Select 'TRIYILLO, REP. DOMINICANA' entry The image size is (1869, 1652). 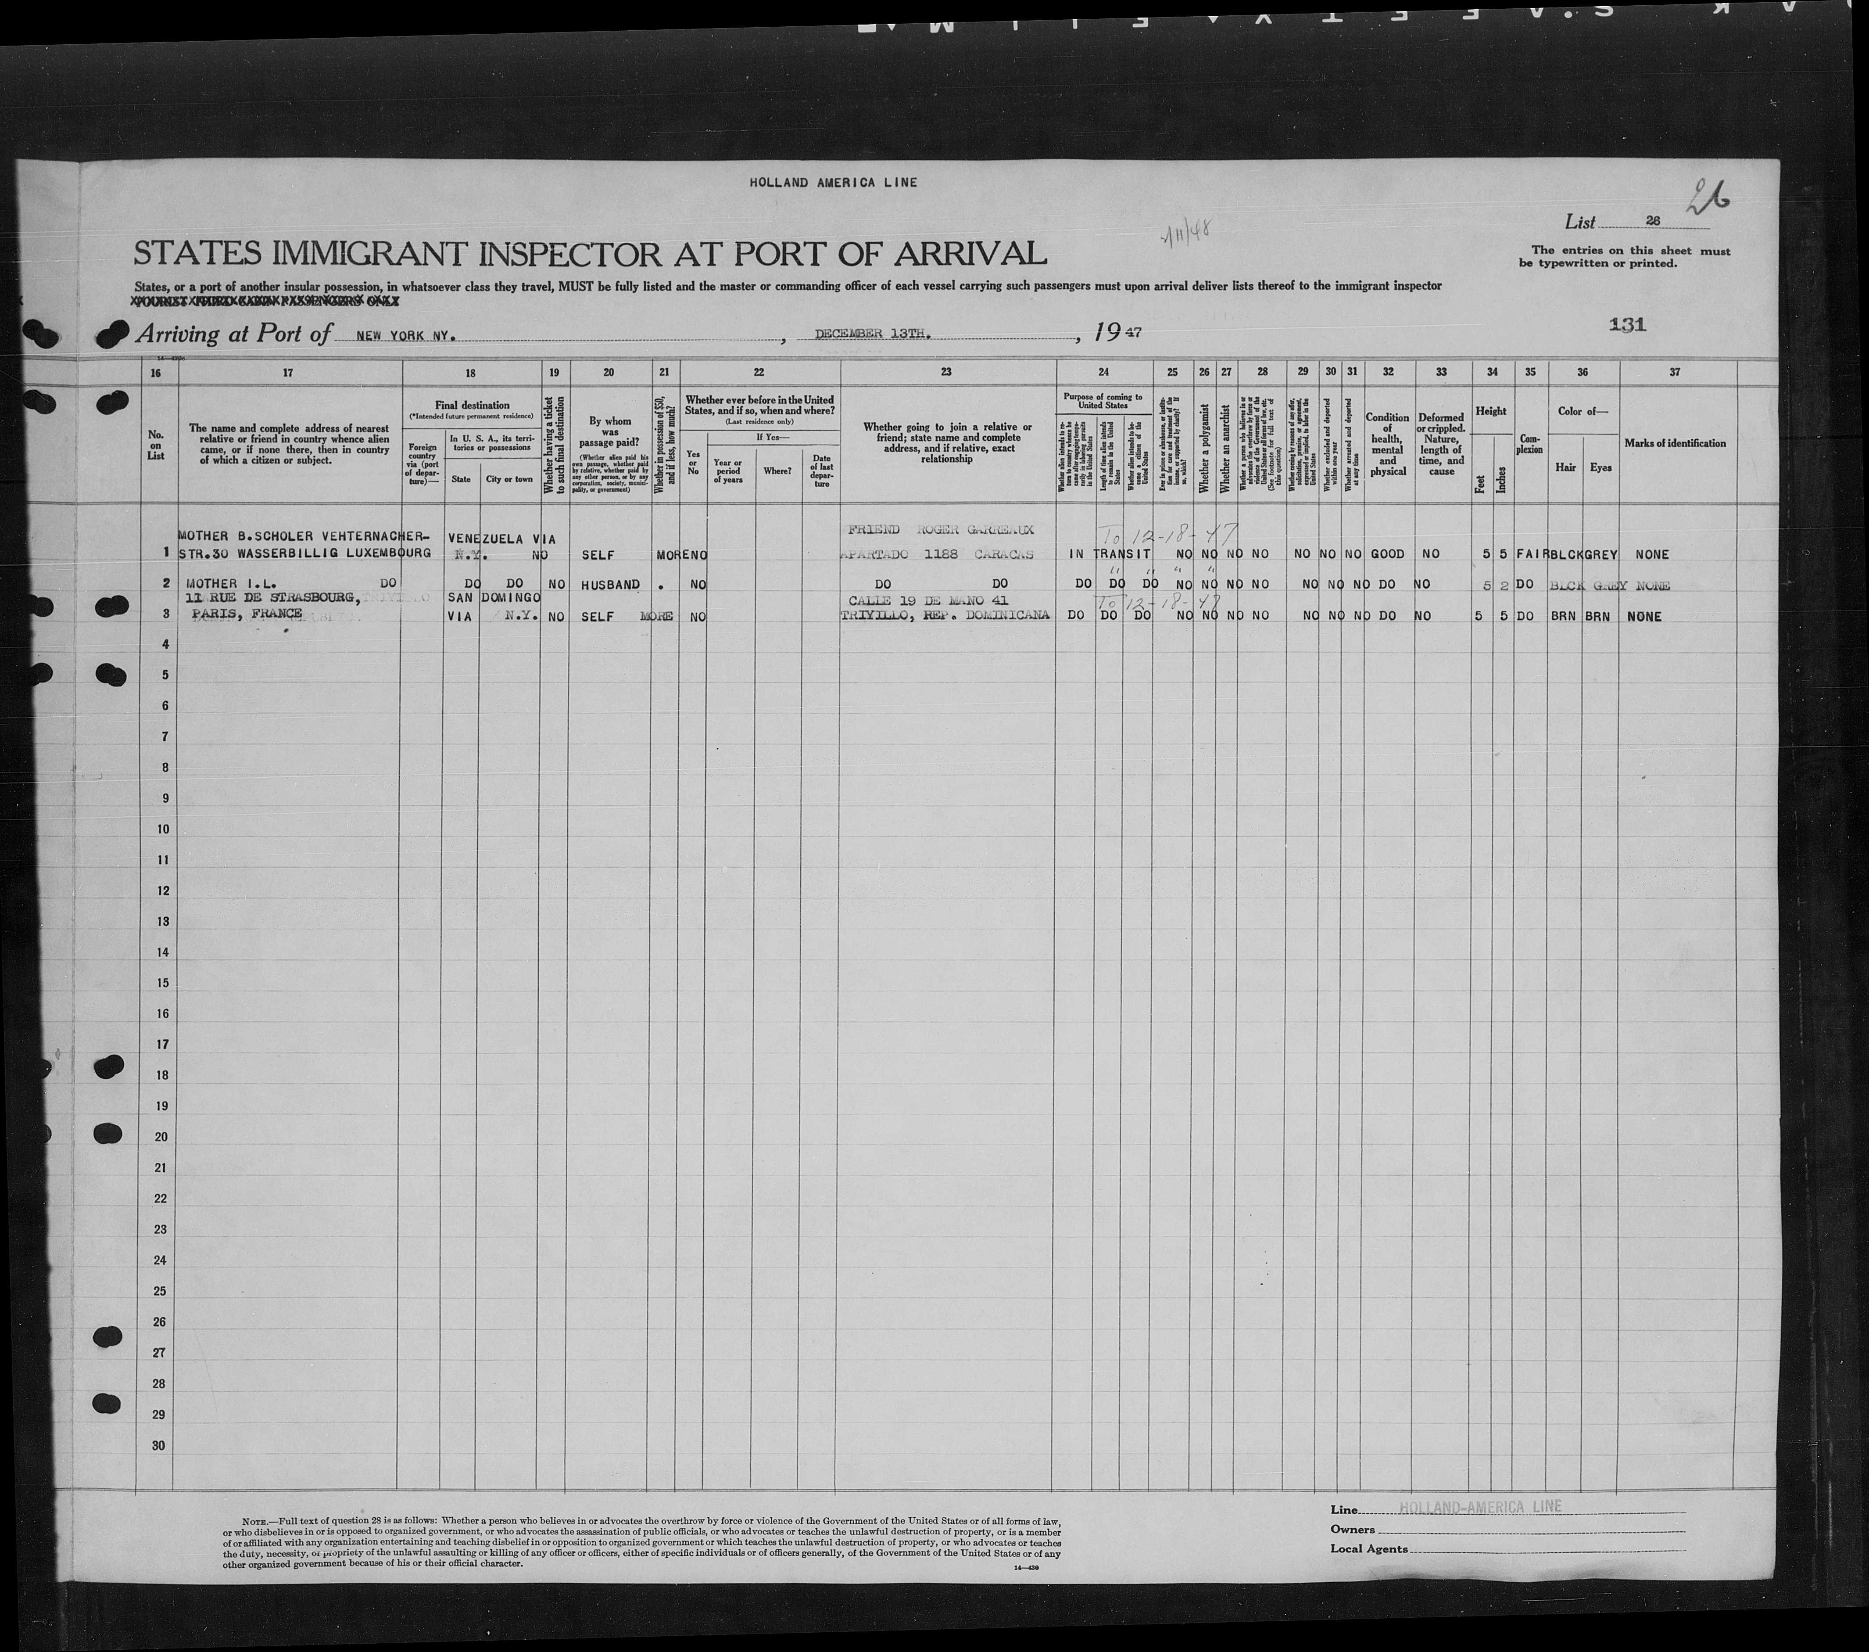(945, 616)
